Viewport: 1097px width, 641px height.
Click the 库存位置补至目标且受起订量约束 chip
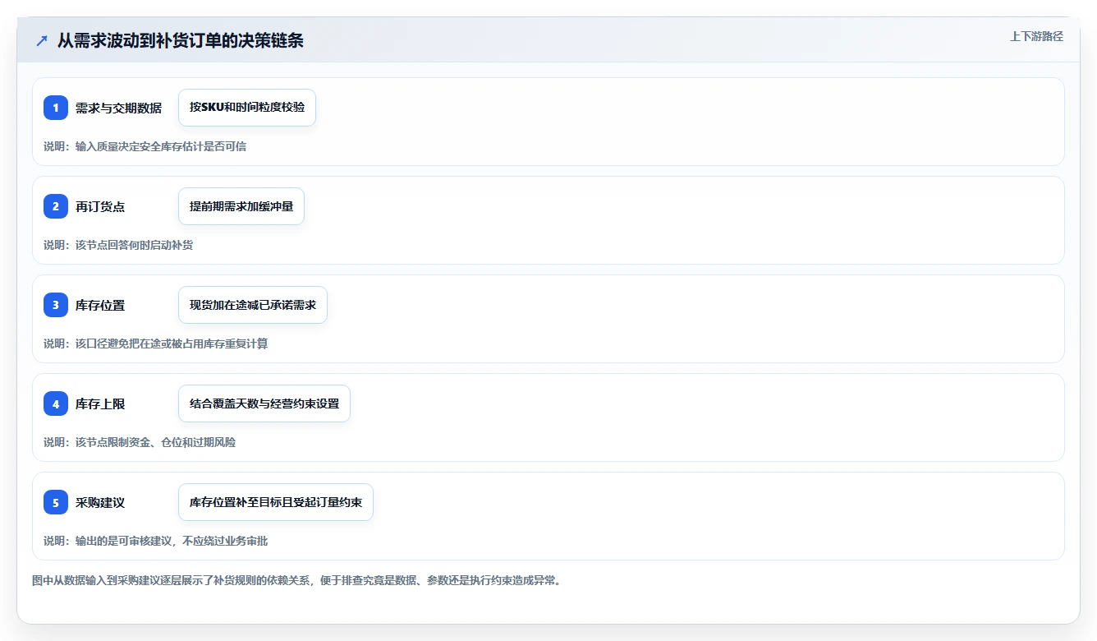(276, 502)
